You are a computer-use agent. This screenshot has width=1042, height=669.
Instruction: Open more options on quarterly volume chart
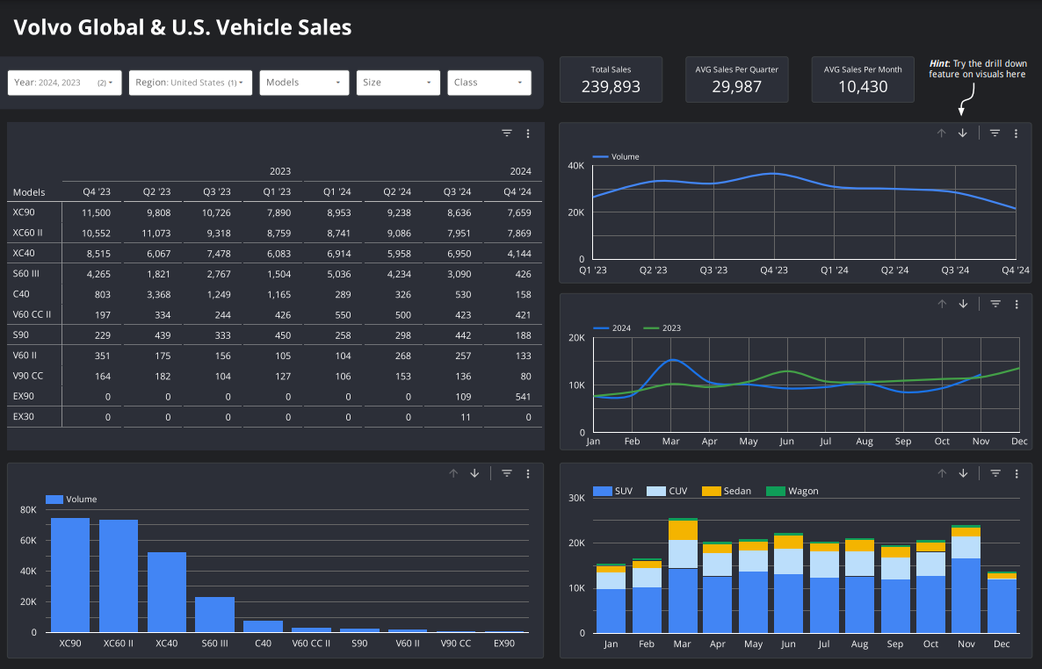pyautogui.click(x=1017, y=133)
